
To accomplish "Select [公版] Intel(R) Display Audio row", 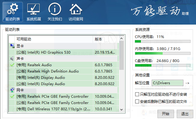I will (x=64, y=84).
